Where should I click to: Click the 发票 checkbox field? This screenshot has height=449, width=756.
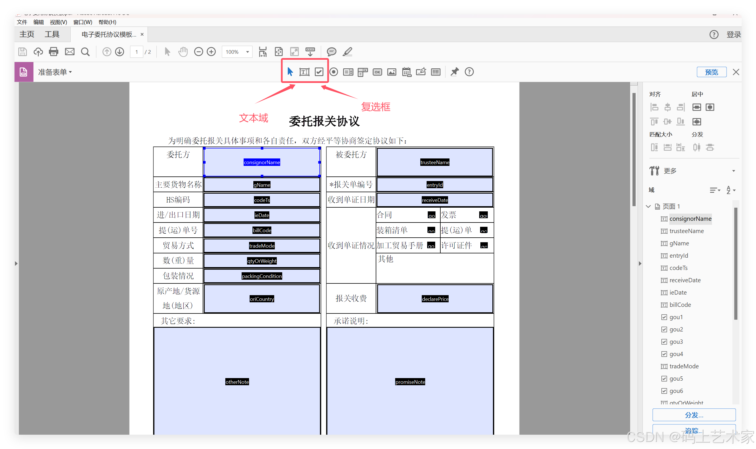483,215
